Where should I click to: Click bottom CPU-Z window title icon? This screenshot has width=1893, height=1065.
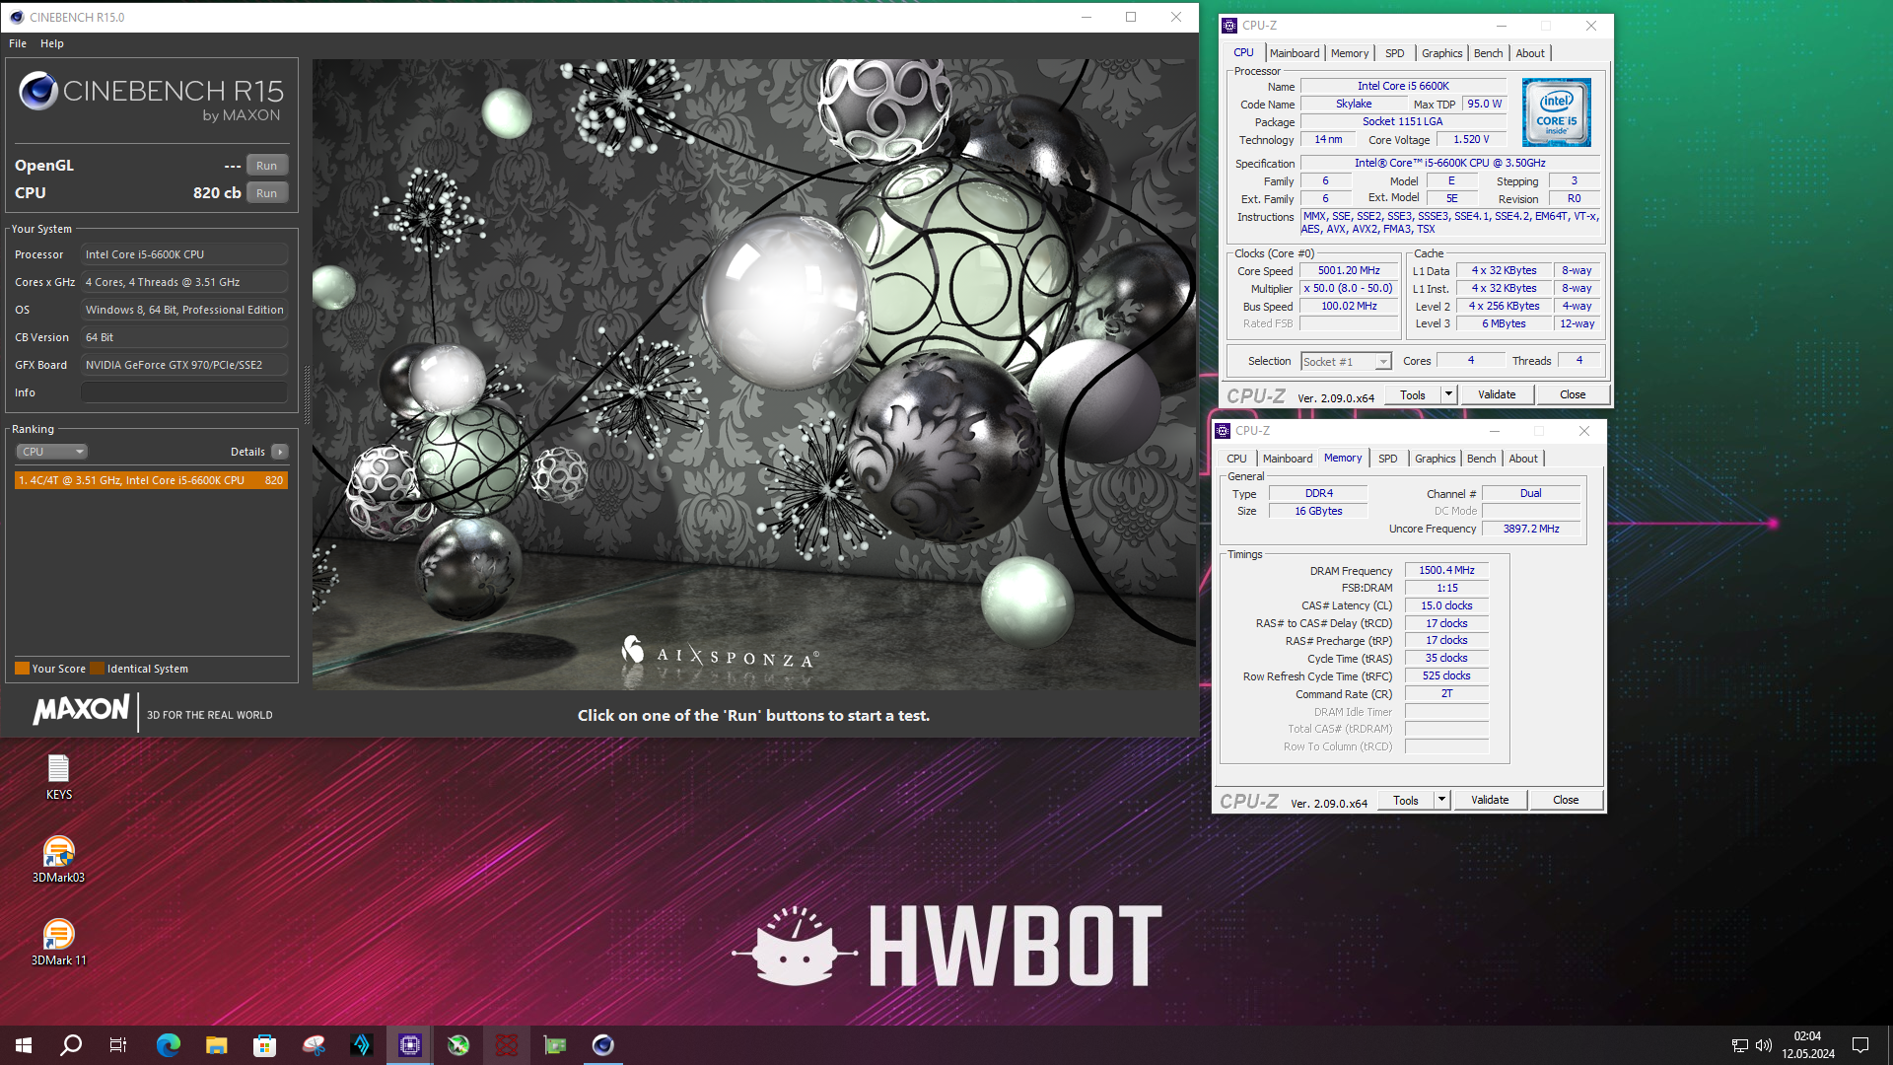click(1223, 431)
